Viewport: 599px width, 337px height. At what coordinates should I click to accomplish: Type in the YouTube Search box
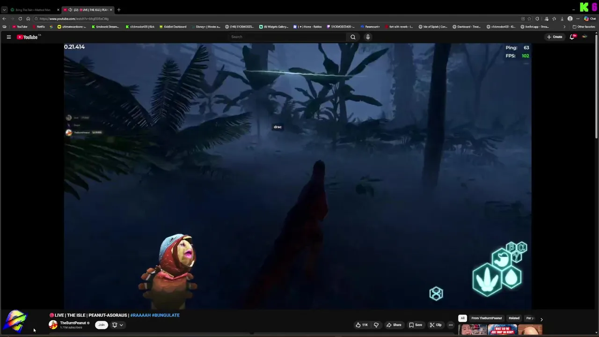[286, 37]
